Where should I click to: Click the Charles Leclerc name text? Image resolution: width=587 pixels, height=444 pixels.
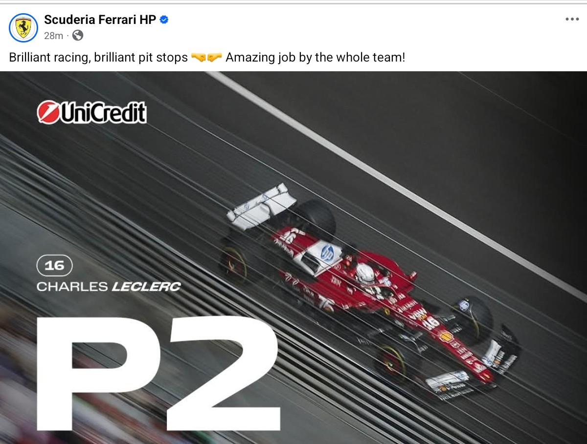[x=109, y=287]
